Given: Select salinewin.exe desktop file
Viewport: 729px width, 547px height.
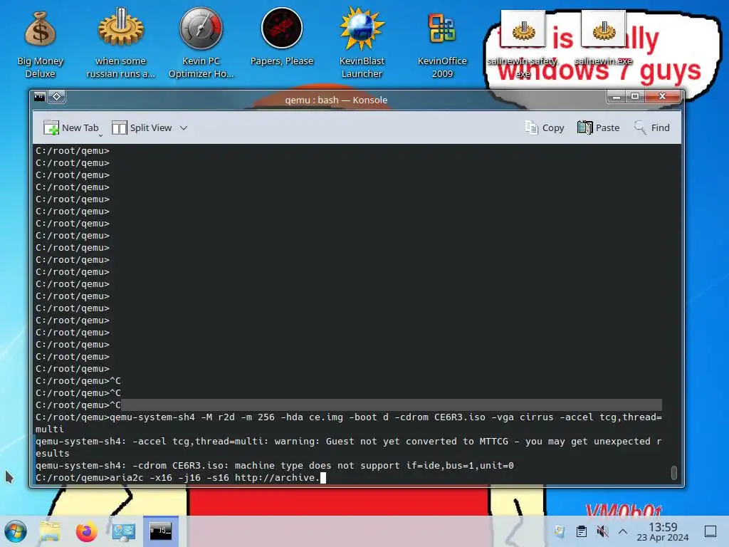Looking at the screenshot, I should click(603, 38).
